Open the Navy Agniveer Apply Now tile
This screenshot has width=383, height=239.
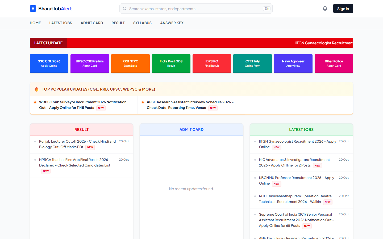pos(293,63)
